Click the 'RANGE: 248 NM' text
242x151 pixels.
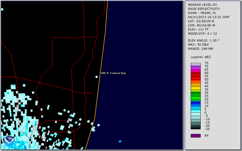tap(200, 49)
